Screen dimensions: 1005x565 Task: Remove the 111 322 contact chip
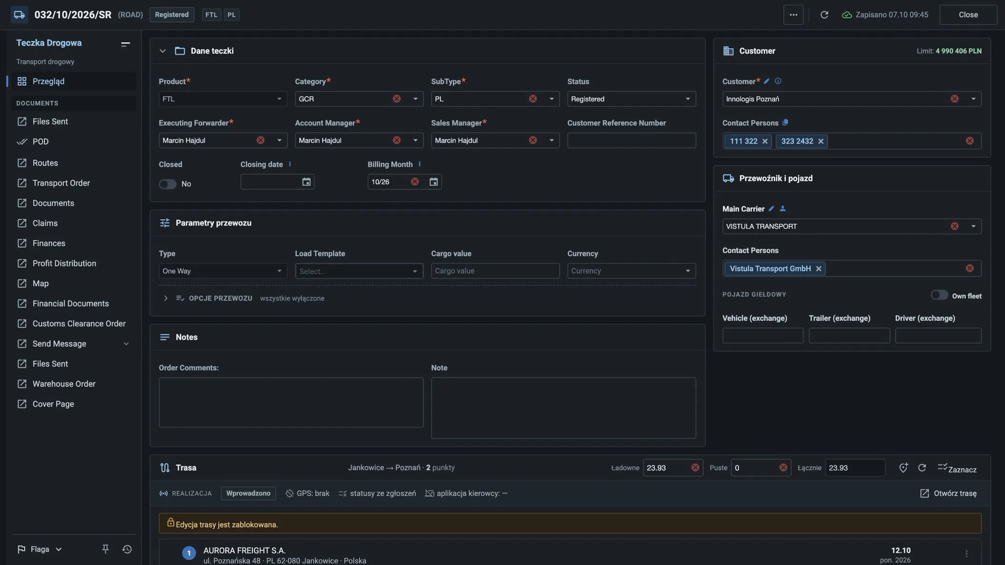click(765, 141)
